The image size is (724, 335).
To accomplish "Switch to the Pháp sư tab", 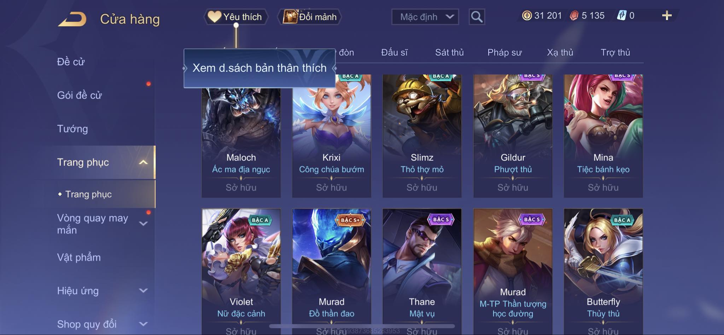I will (504, 52).
